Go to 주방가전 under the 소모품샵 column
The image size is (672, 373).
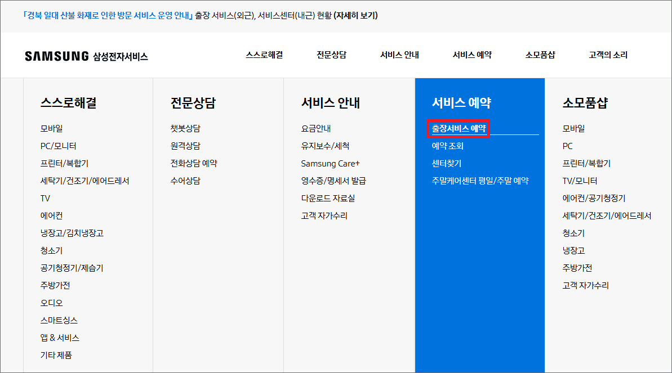click(x=577, y=268)
